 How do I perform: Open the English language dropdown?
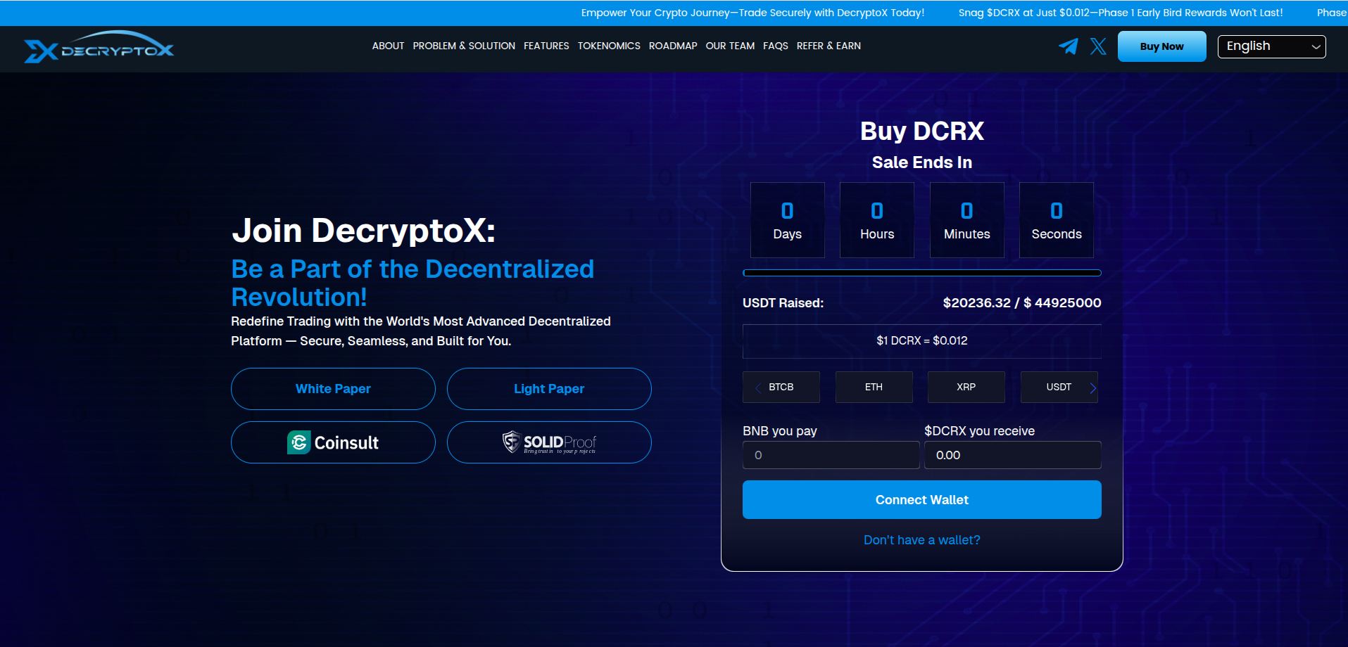[x=1271, y=46]
